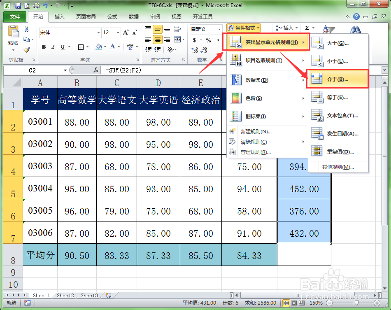Toggle Center horizontal alignment
This screenshot has height=310, width=391.
pyautogui.click(x=157, y=40)
